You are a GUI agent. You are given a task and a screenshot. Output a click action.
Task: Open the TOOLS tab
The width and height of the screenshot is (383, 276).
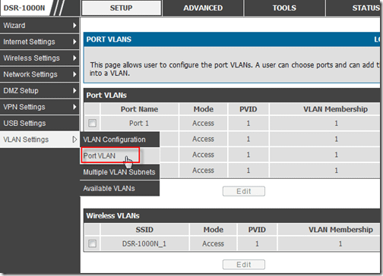pyautogui.click(x=284, y=8)
